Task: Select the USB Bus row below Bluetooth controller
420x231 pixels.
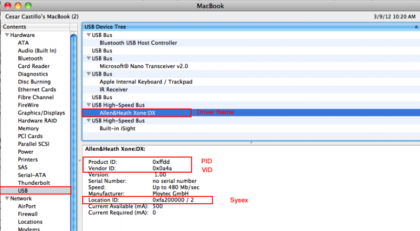Action: (x=102, y=50)
